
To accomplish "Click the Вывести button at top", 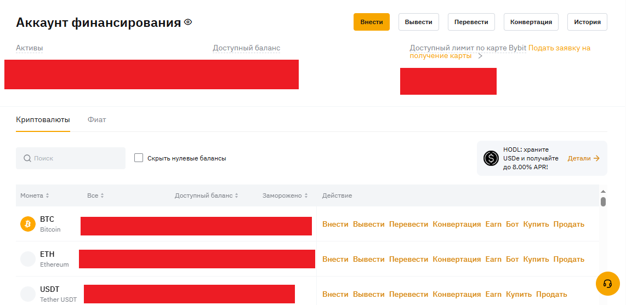I will 418,22.
